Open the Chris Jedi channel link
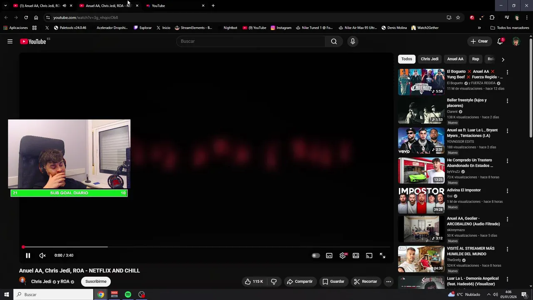This screenshot has width=533, height=300. (41, 282)
